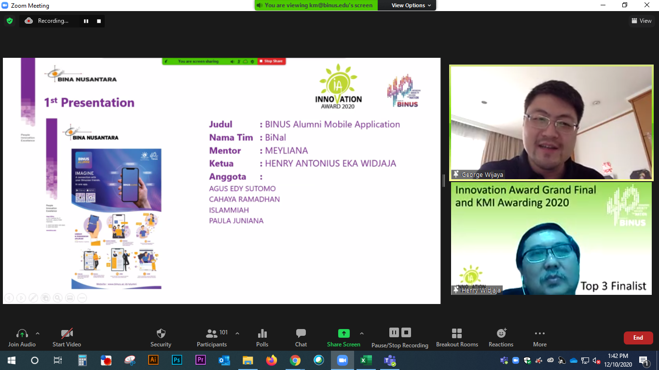Expand audio options arrow beside Join Audio
Screen dimensions: 659x370
38,333
